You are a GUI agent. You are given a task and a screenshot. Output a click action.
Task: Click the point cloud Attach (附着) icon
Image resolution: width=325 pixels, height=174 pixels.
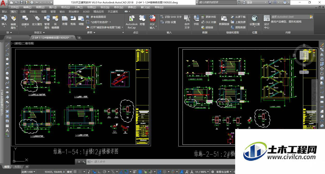point(142,21)
